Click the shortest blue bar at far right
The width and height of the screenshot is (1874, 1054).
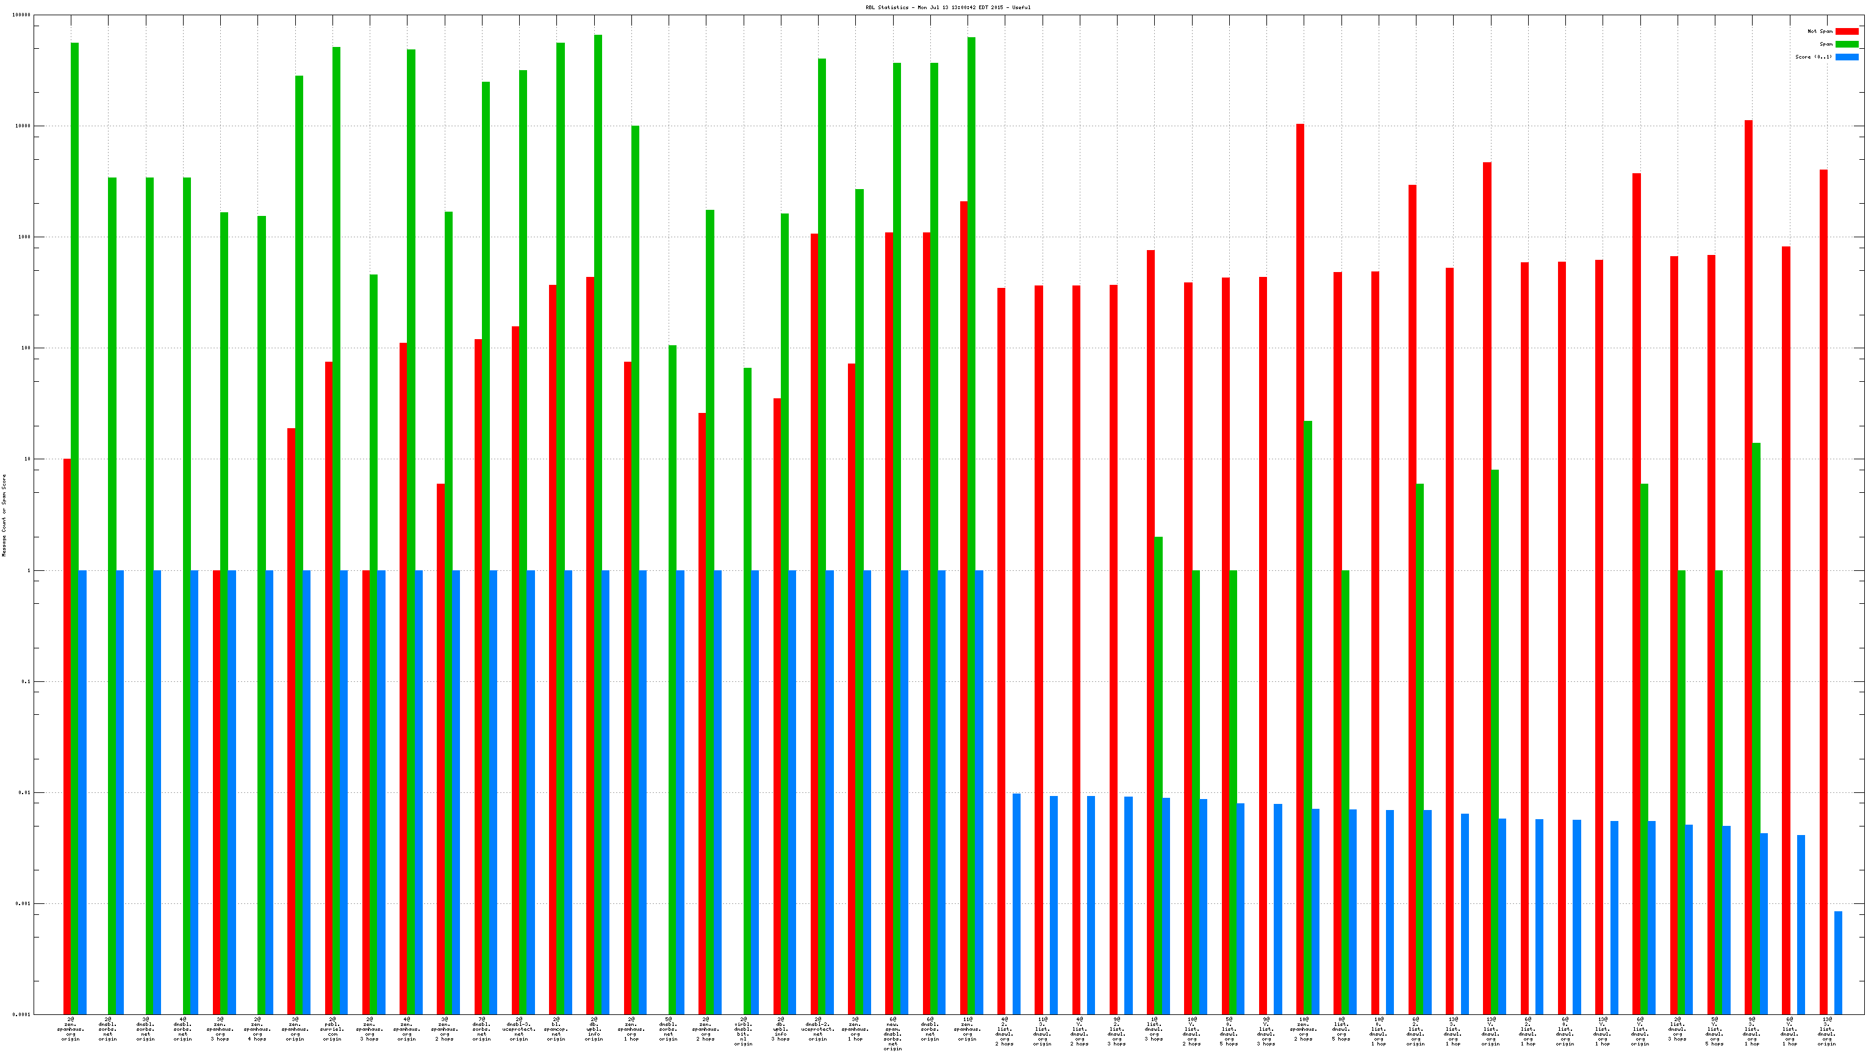pyautogui.click(x=1839, y=963)
